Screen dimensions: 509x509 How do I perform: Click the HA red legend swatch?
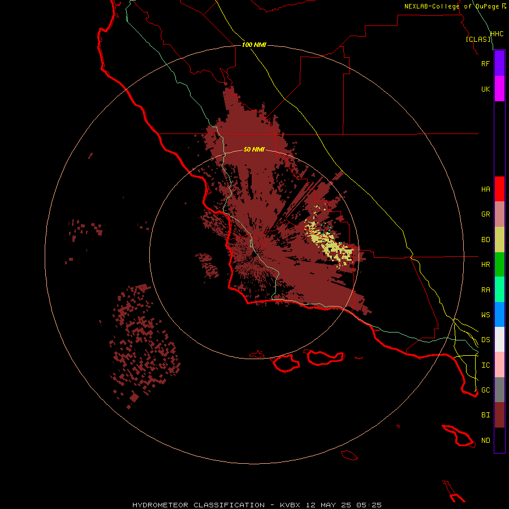499,189
